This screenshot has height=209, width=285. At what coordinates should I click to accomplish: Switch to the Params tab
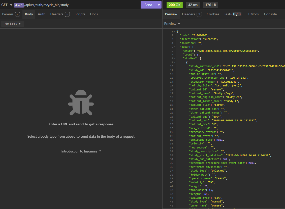[x=11, y=14]
